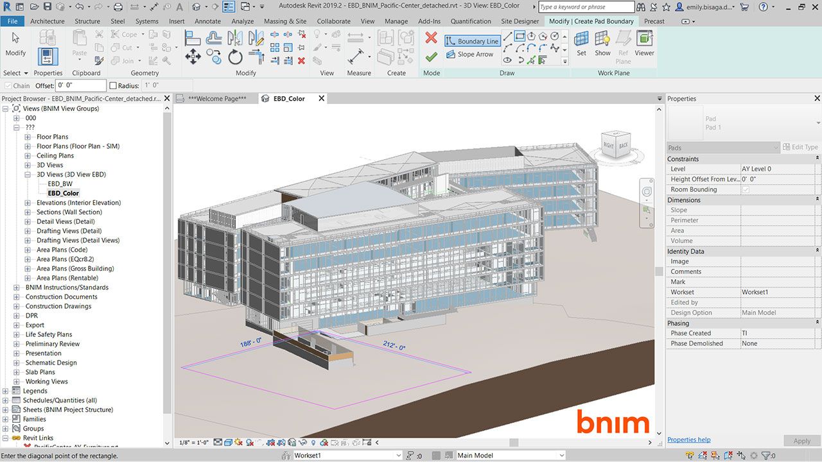Screen dimensions: 822x462
Task: Expand the Floor Plans tree node
Action: pos(28,137)
